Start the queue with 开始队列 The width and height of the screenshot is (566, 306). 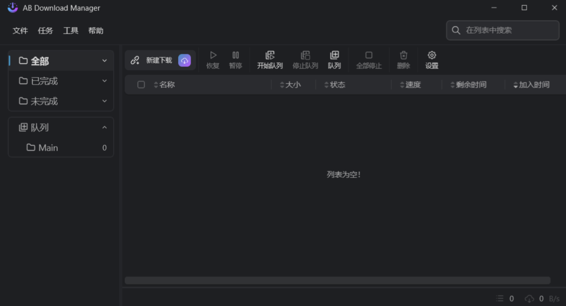(x=270, y=60)
